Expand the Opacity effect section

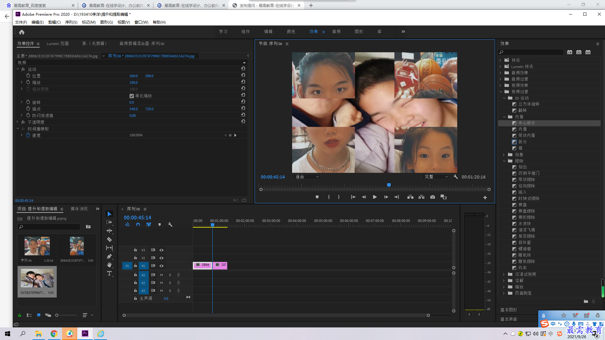click(18, 122)
